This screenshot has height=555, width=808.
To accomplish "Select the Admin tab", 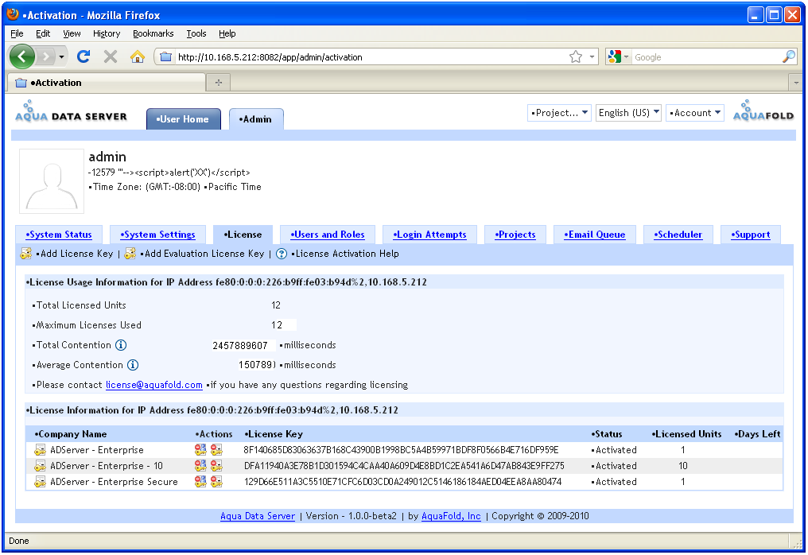I will 256,119.
